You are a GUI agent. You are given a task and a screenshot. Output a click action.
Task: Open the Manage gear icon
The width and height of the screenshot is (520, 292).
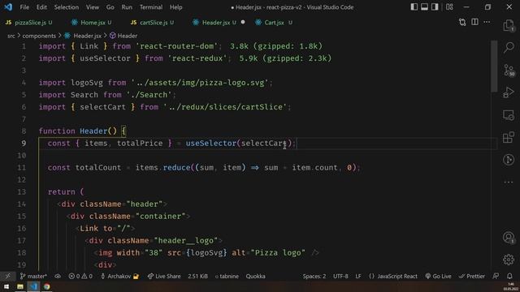click(x=509, y=260)
